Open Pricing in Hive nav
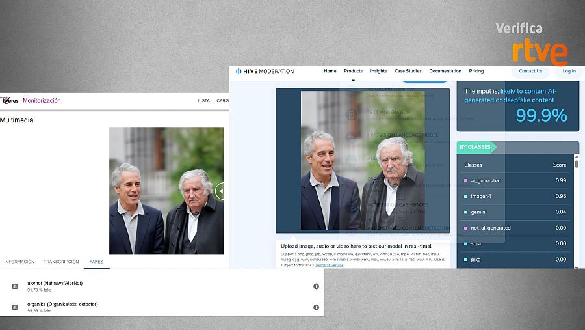The height and width of the screenshot is (330, 585). coord(476,71)
